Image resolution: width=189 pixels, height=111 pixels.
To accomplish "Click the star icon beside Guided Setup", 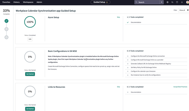I will coord(107,2).
